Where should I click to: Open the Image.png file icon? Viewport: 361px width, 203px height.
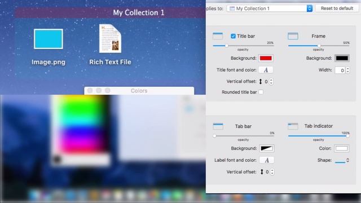(49, 39)
